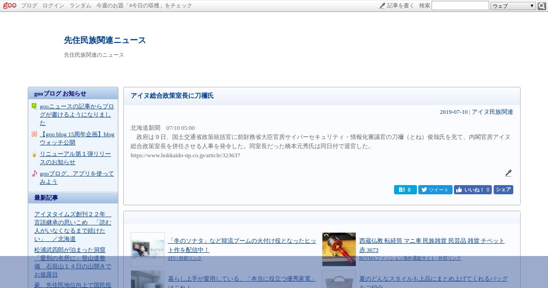Click the orange flower icon beside goo blog 15周年企画
The height and width of the screenshot is (288, 548).
click(x=34, y=134)
